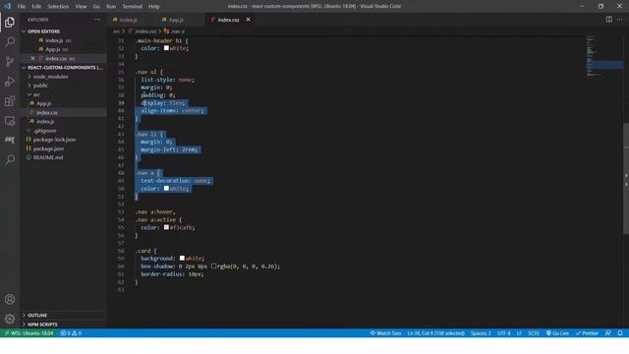Screen dimensions: 629x354
Task: Click white background swatch on line 59
Action: pos(182,258)
